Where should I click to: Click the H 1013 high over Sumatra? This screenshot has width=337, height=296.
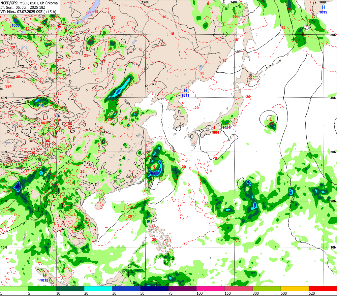[x=44, y=277]
